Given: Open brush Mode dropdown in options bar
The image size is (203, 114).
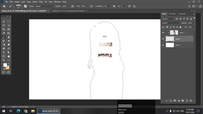Looking at the screenshot, I should [44, 6].
